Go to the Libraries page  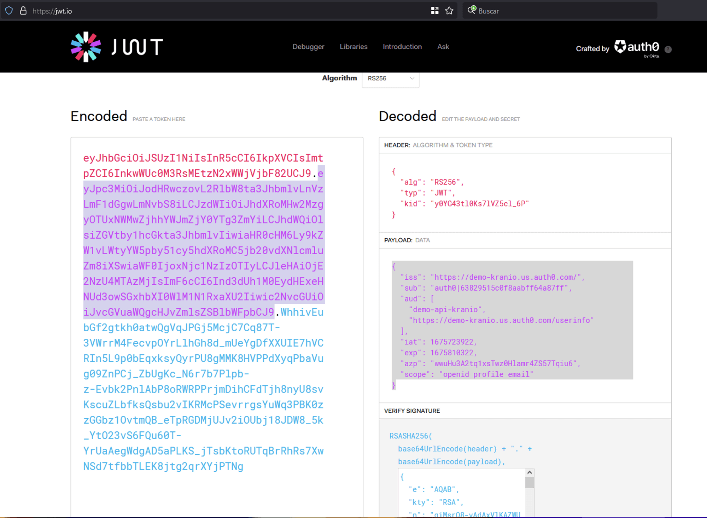[353, 47]
